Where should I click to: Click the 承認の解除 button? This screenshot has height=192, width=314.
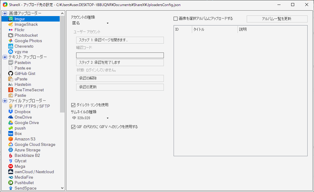[120, 78]
